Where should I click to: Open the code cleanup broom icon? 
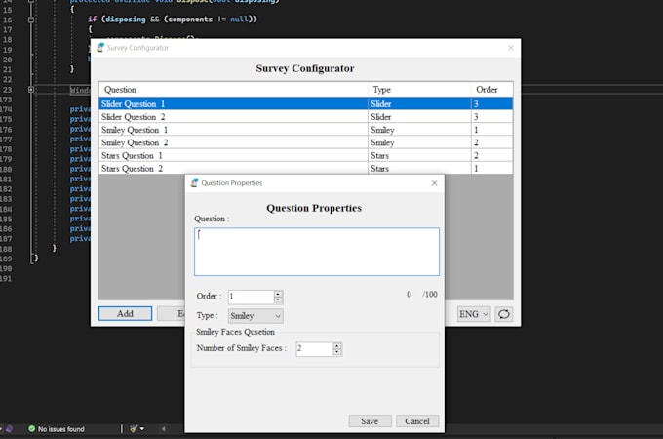click(134, 428)
